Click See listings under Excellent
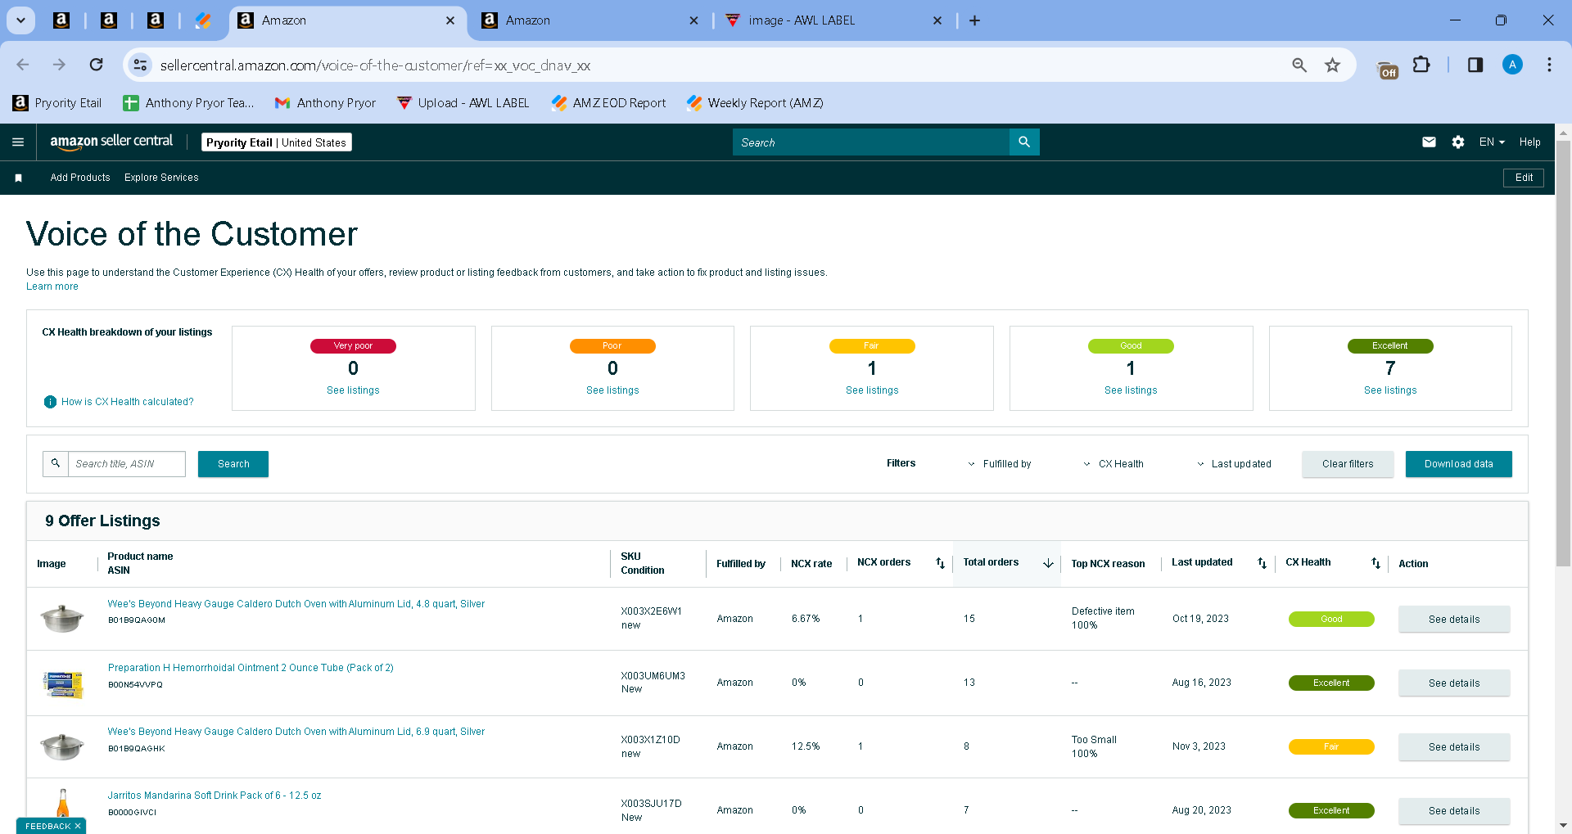Screen dimensions: 1572x834 (1390, 390)
